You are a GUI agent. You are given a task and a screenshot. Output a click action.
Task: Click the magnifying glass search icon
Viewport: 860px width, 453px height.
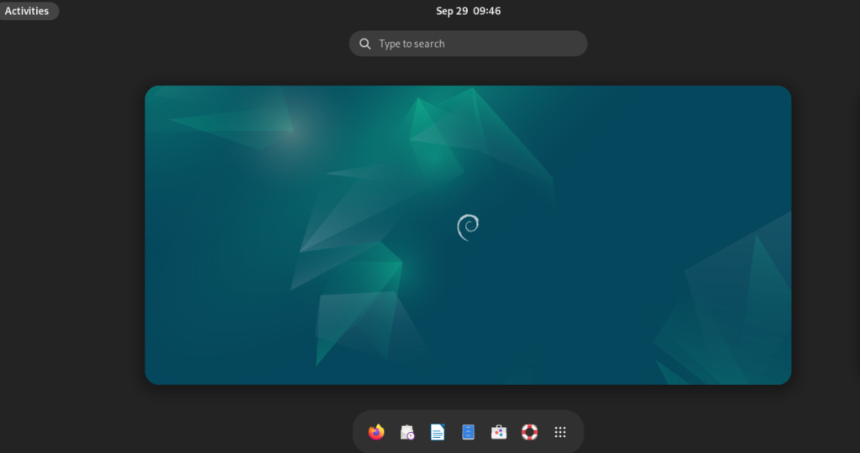pos(365,44)
